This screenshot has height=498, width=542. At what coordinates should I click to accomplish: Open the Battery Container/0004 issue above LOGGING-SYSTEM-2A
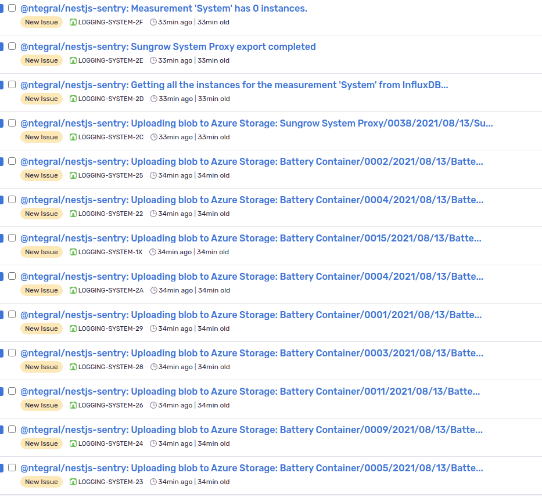click(252, 277)
